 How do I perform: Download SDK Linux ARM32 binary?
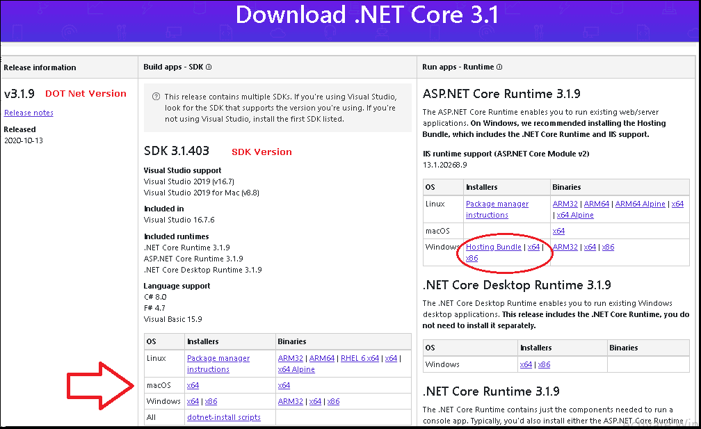(291, 358)
